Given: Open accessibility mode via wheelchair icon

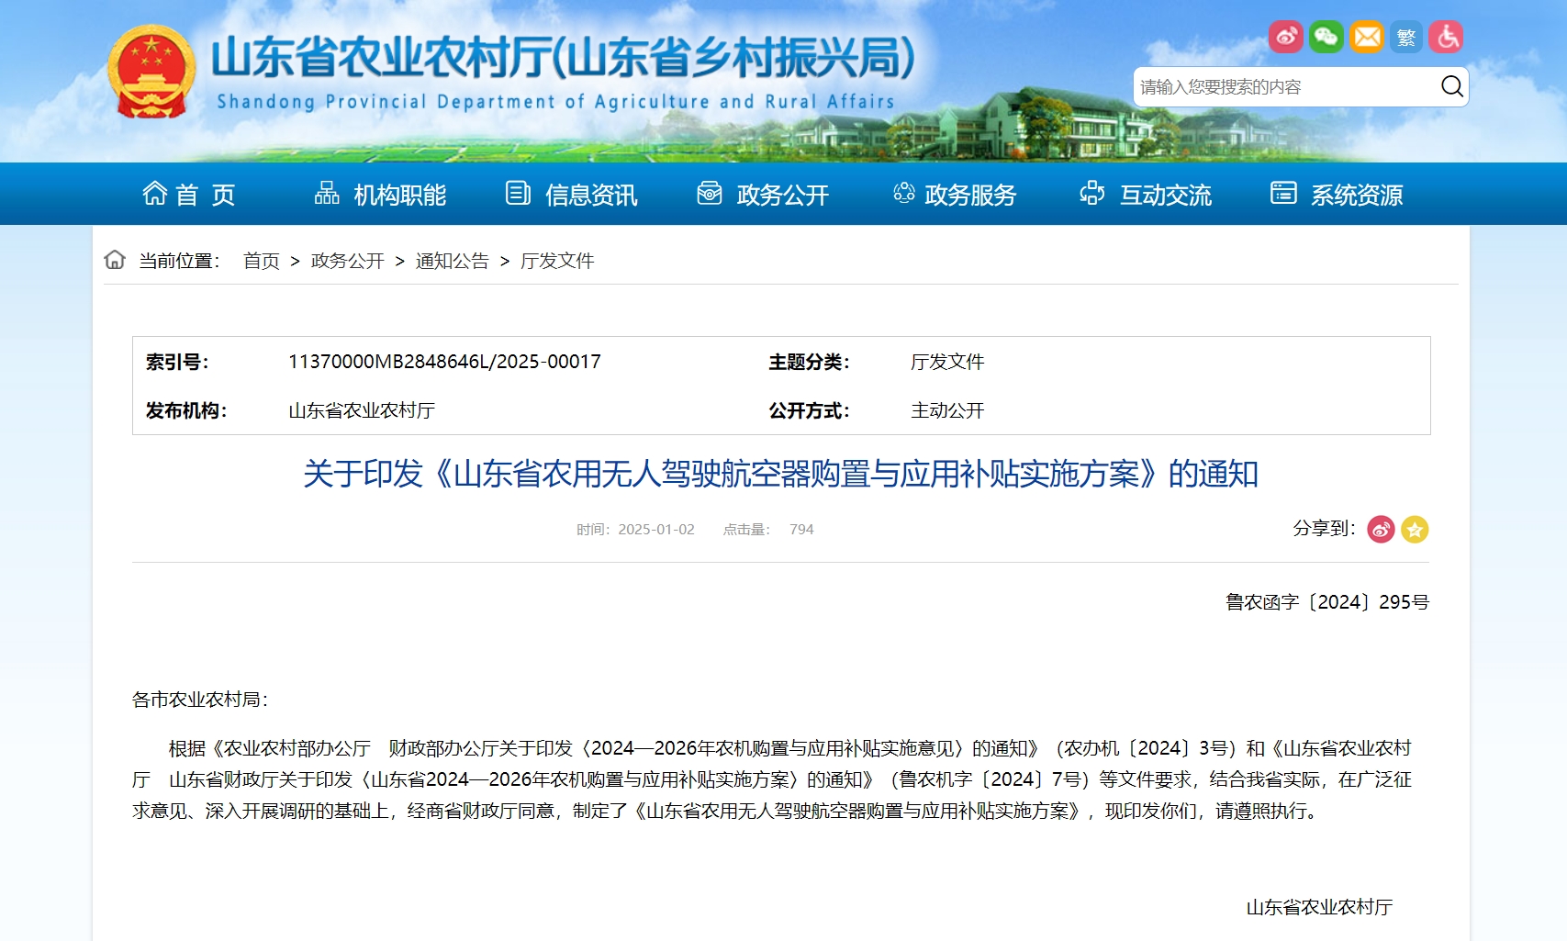Looking at the screenshot, I should [x=1446, y=37].
